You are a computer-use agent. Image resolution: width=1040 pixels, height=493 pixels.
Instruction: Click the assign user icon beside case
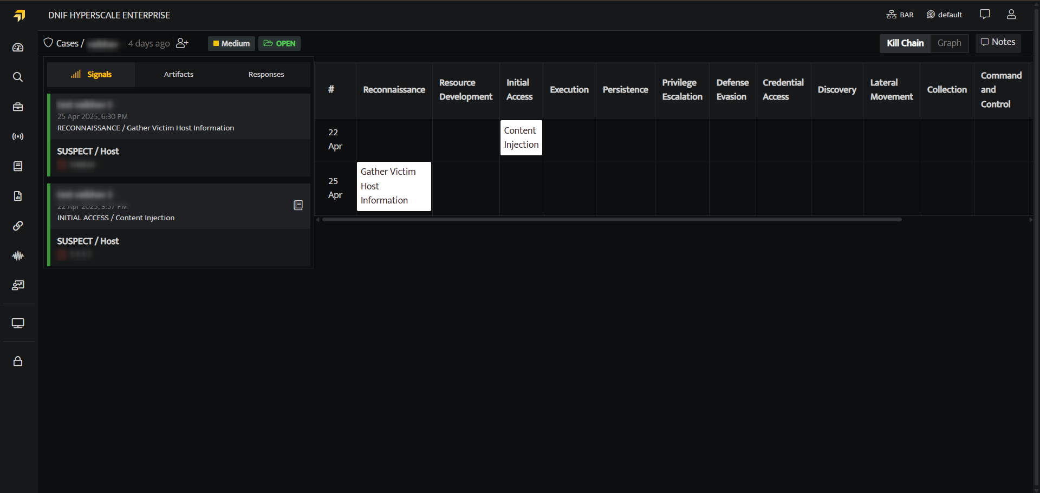click(182, 43)
